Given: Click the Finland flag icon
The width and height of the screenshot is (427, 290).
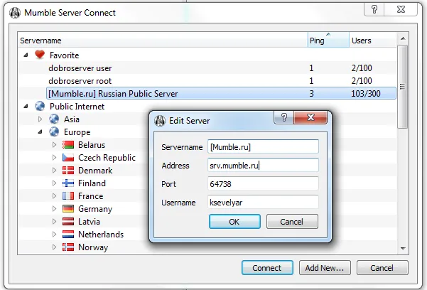Looking at the screenshot, I should (68, 183).
